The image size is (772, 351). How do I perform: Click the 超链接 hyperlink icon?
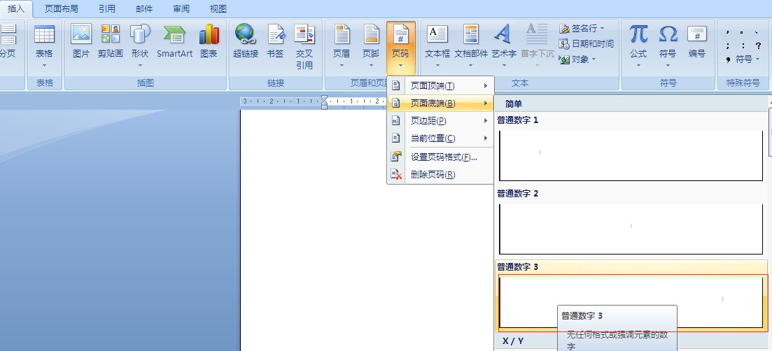click(246, 41)
